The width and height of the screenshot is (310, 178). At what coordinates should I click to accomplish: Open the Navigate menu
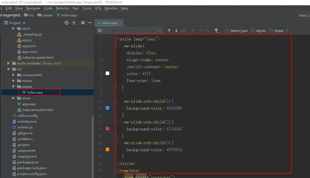[x=33, y=8]
